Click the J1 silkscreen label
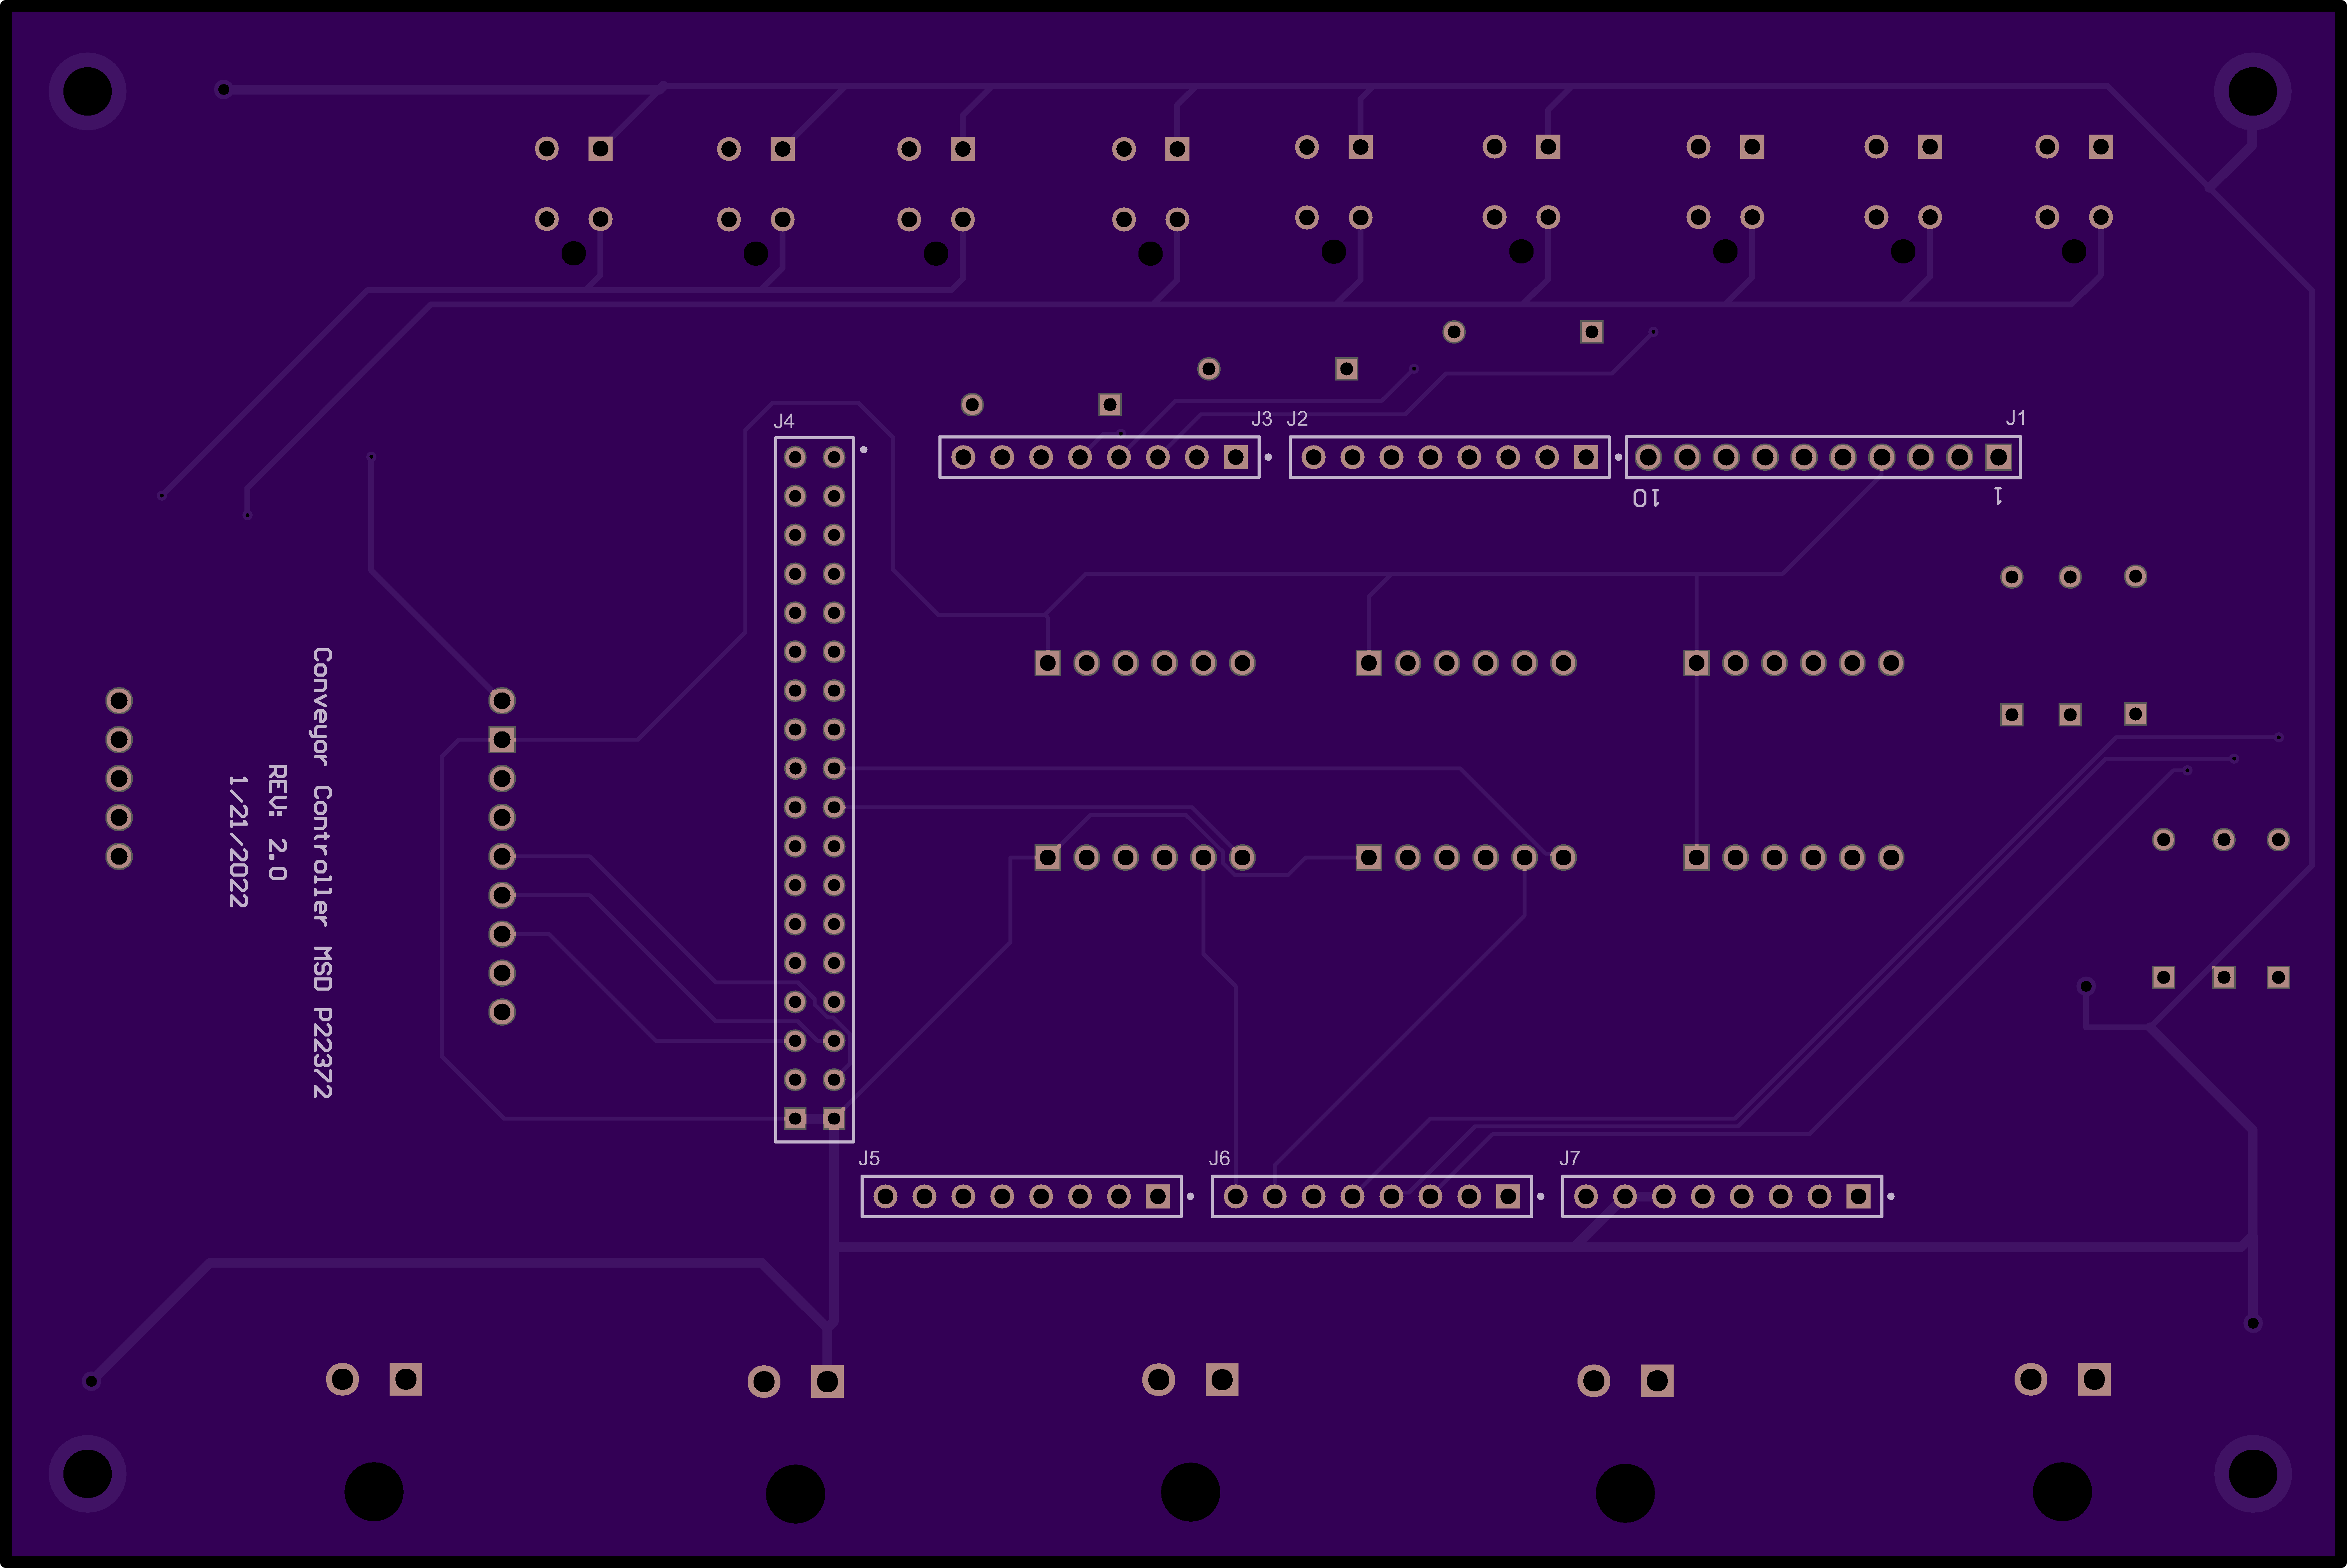 [x=2015, y=418]
